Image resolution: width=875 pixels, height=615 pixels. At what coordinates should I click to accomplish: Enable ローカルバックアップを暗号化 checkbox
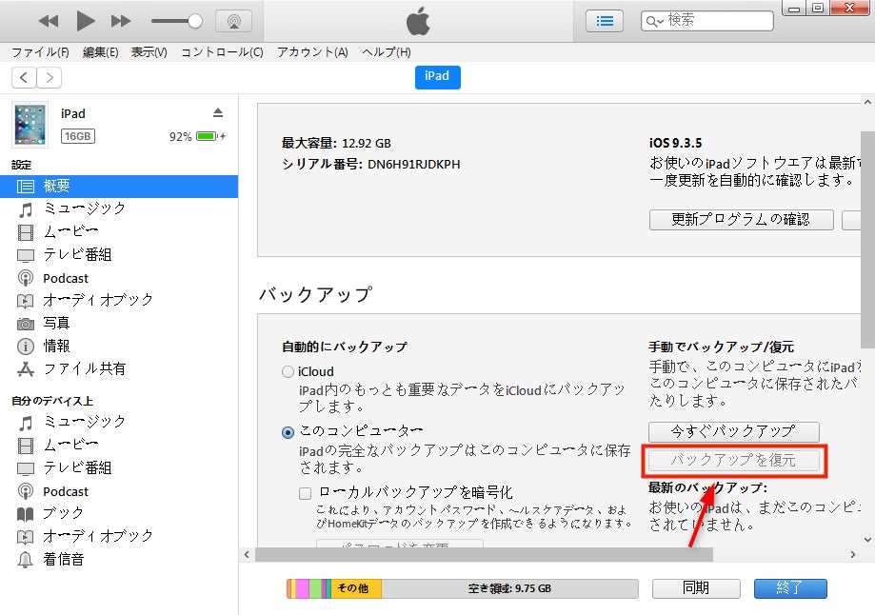click(306, 493)
